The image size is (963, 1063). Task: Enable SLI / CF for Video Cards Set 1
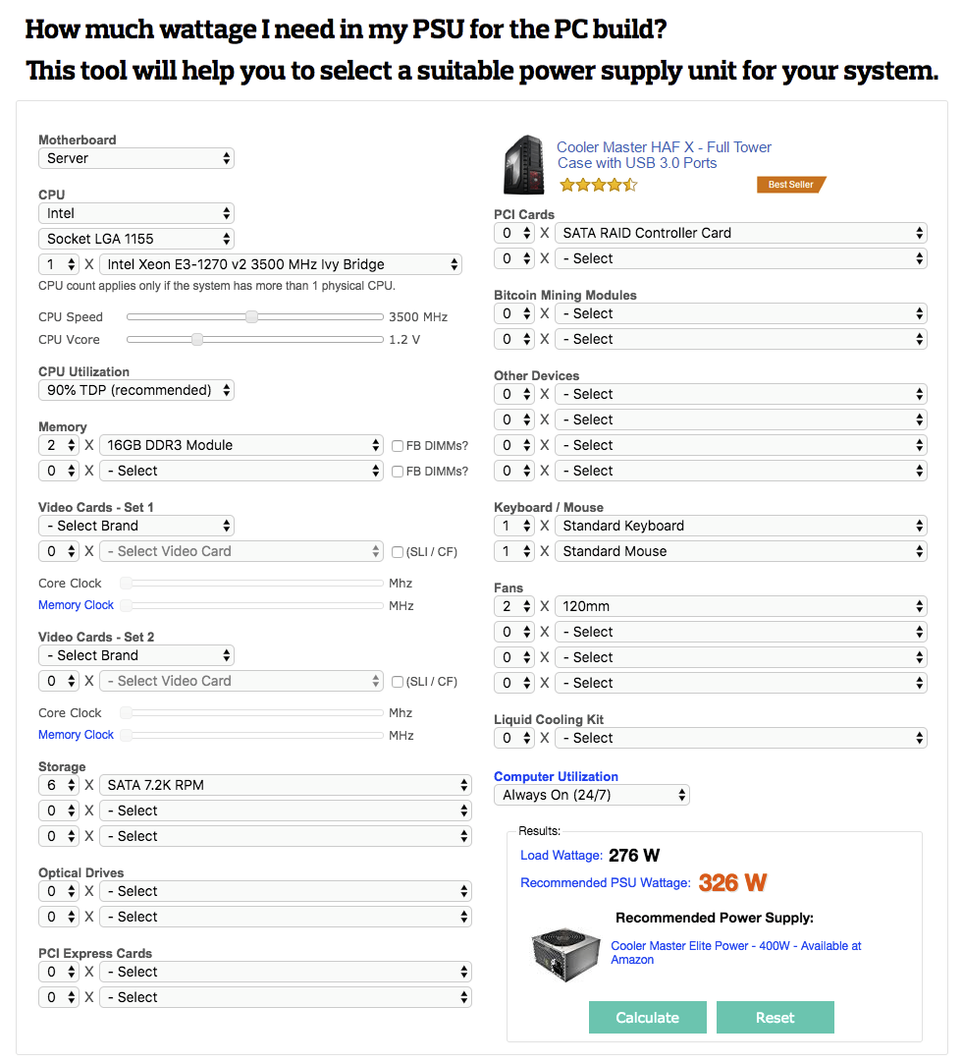(x=398, y=552)
